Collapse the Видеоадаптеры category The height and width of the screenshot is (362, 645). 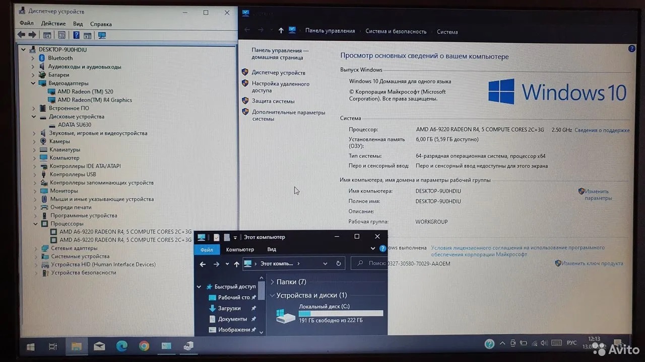pyautogui.click(x=33, y=83)
